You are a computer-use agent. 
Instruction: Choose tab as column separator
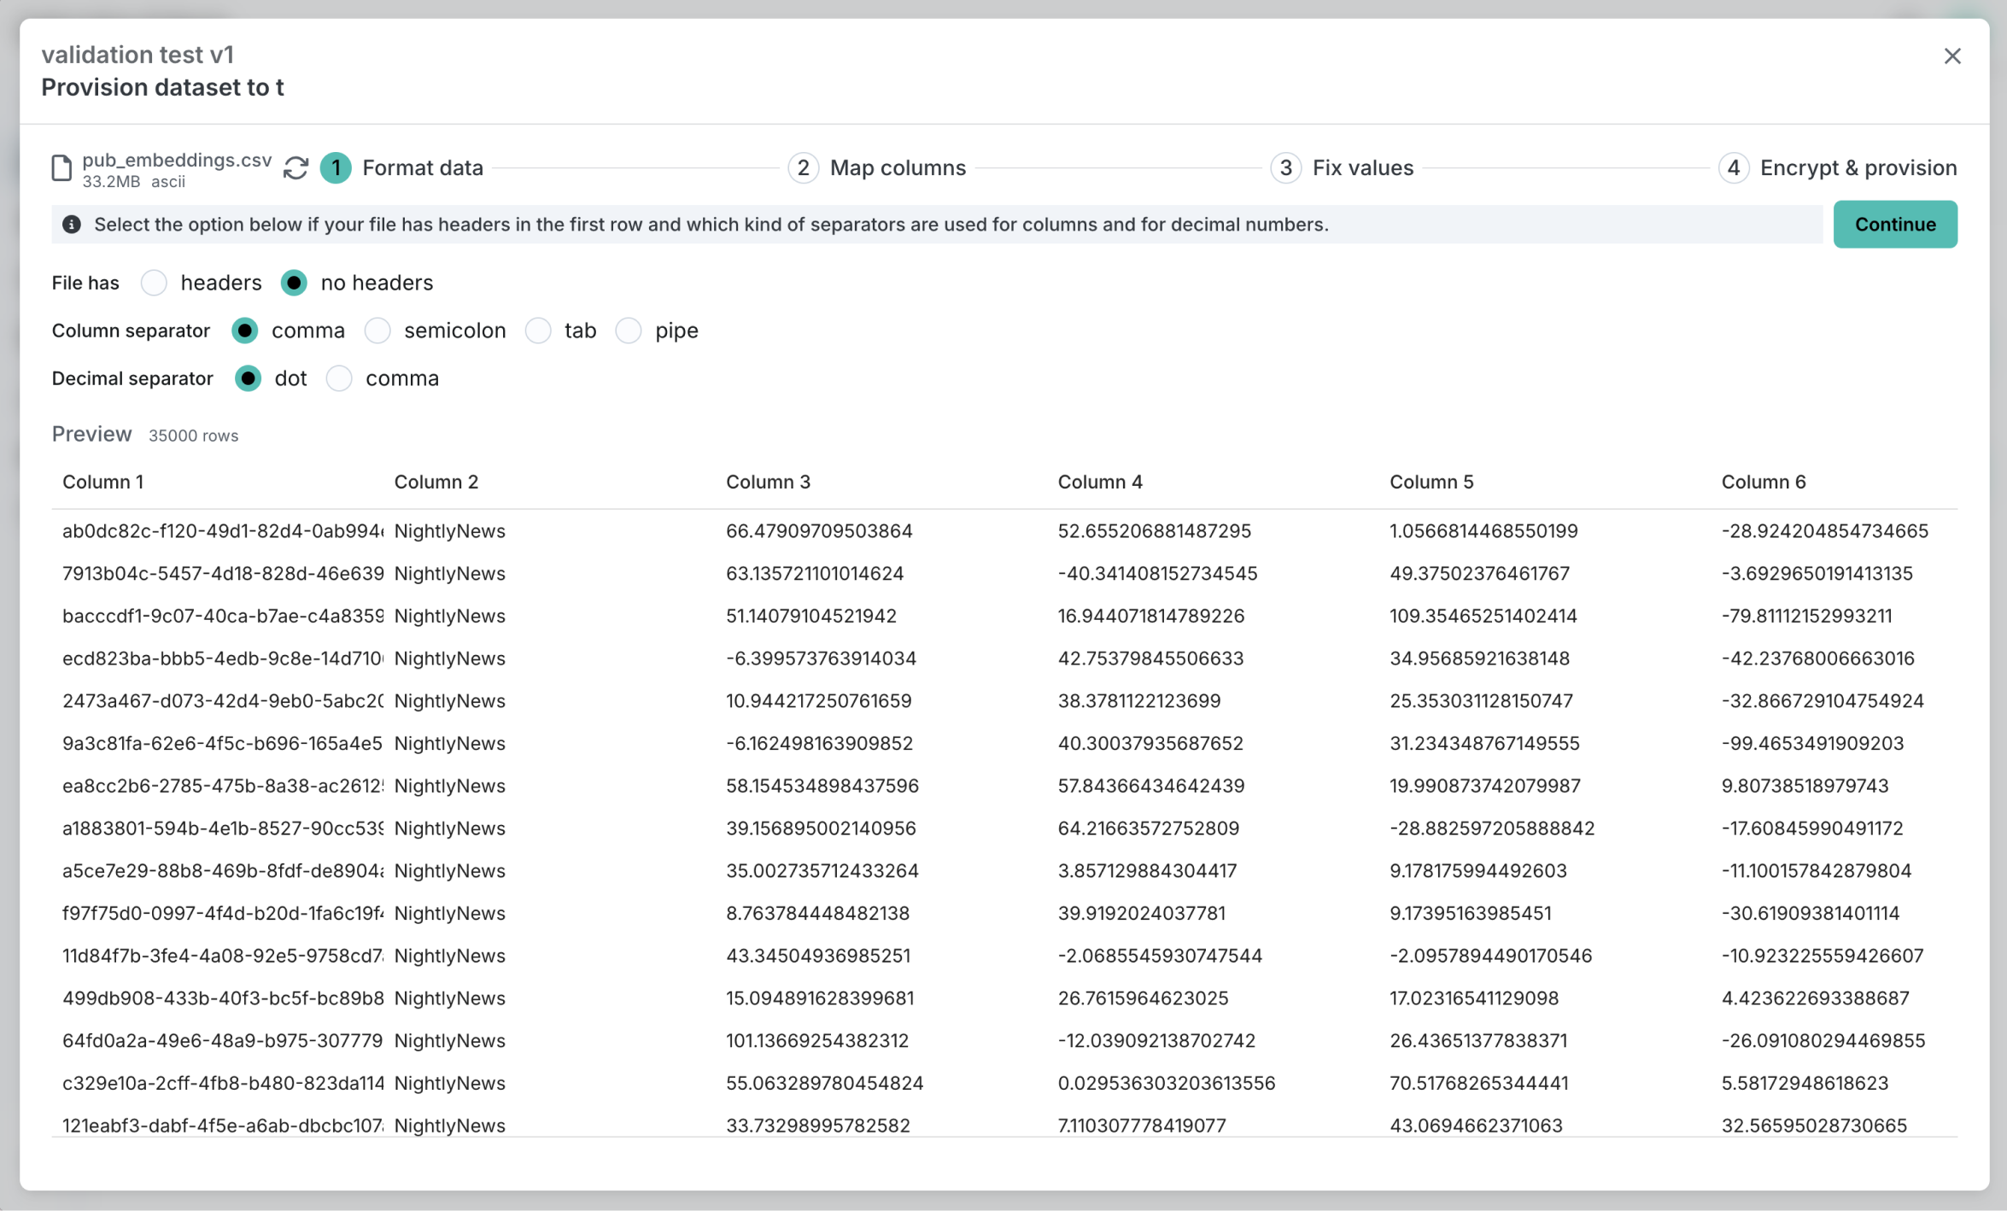538,331
